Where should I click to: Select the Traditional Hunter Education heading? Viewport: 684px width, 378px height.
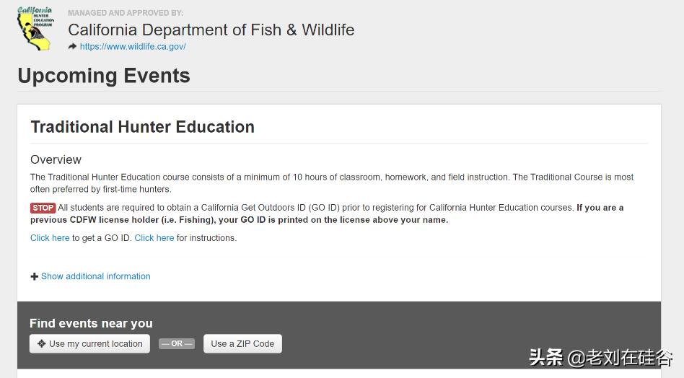[x=142, y=127]
